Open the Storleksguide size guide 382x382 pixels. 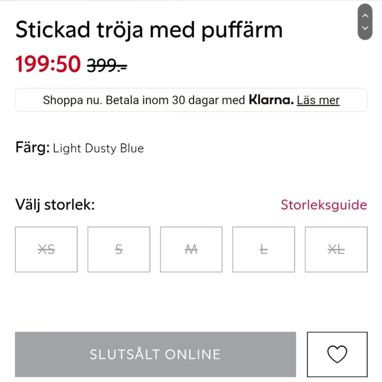point(324,205)
